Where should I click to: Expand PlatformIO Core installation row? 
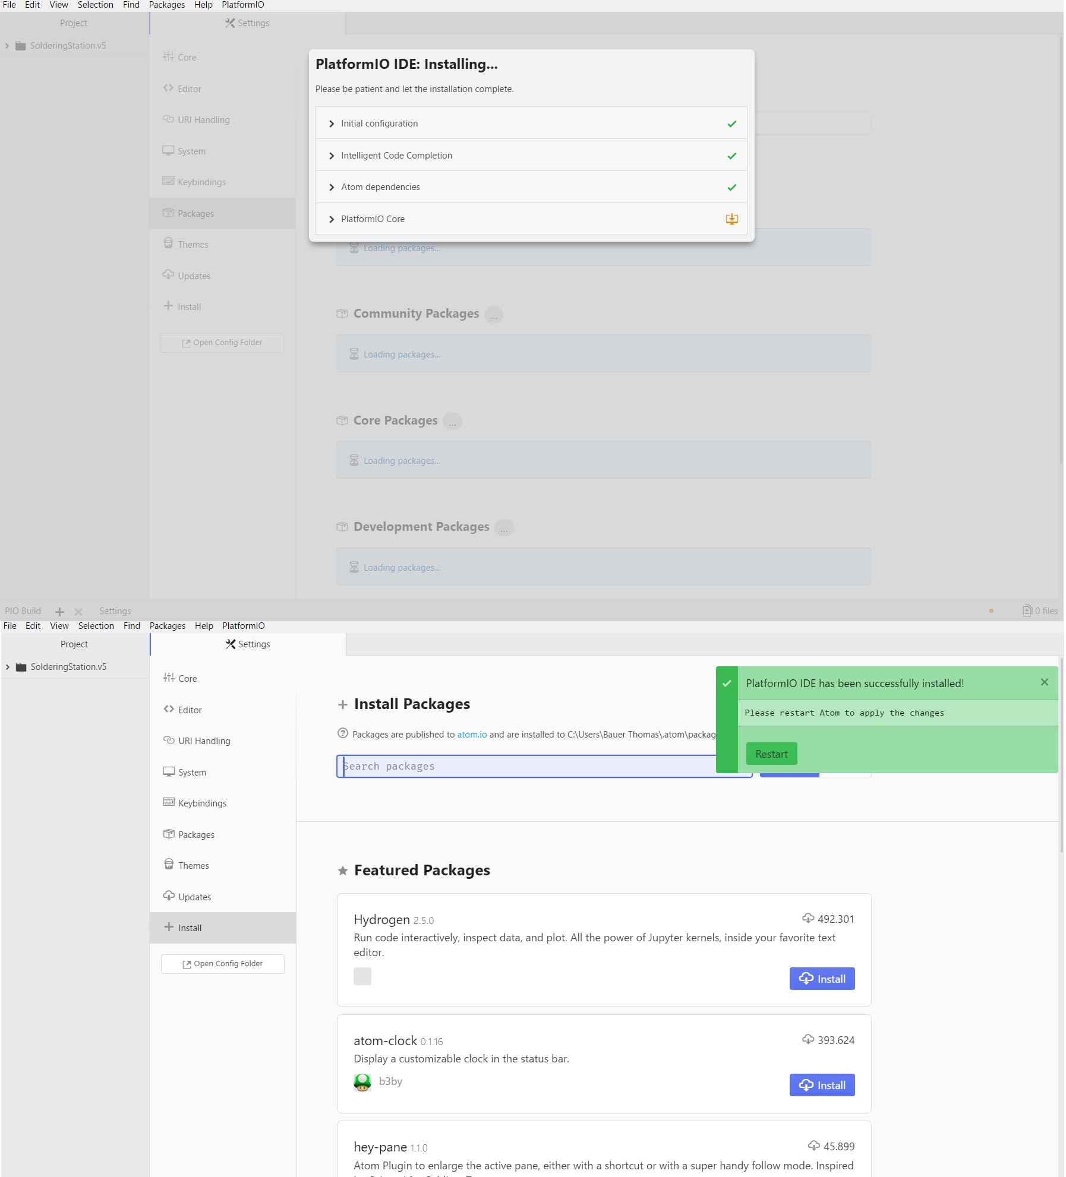click(x=531, y=219)
